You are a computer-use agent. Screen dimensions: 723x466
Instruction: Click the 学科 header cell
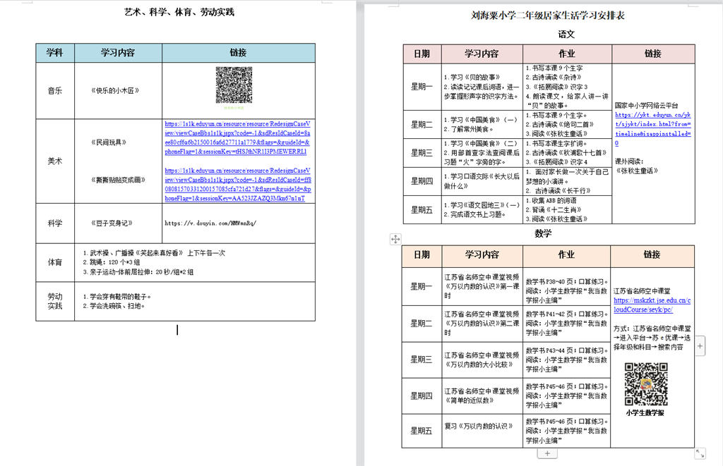pyautogui.click(x=55, y=53)
